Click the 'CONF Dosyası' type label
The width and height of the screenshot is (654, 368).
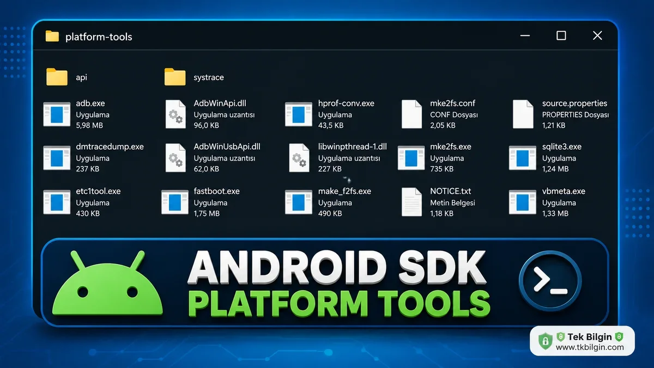click(454, 115)
